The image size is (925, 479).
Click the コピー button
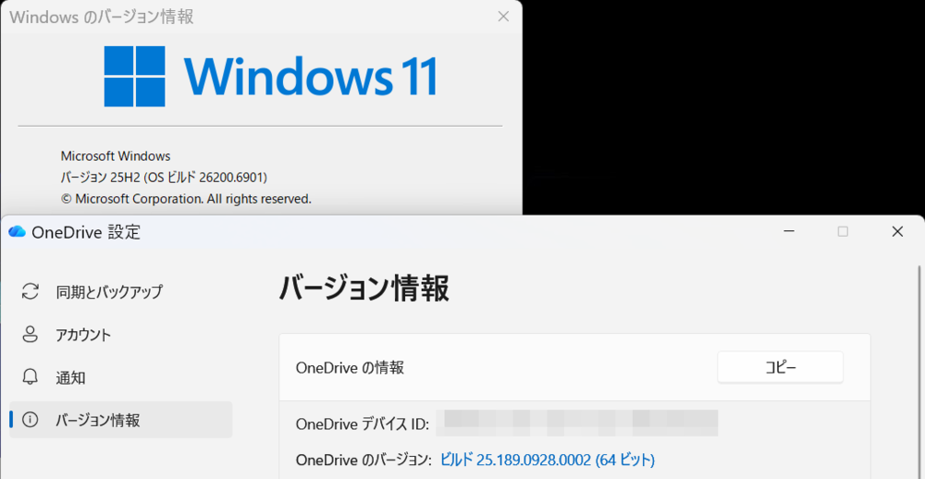tap(780, 367)
